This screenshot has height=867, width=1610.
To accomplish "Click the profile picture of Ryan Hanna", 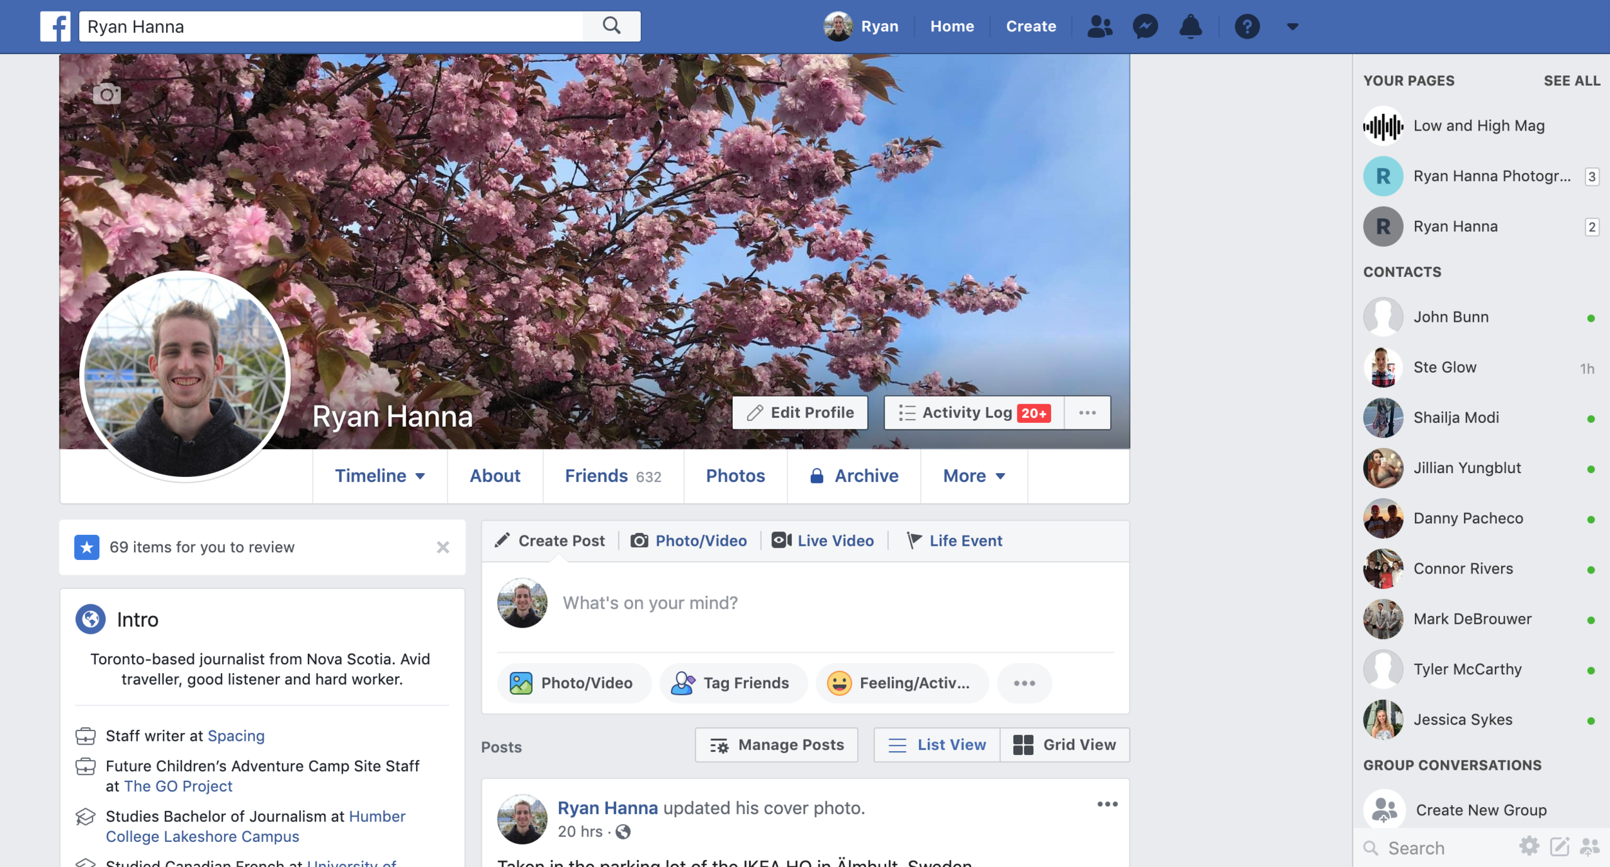I will click(185, 376).
